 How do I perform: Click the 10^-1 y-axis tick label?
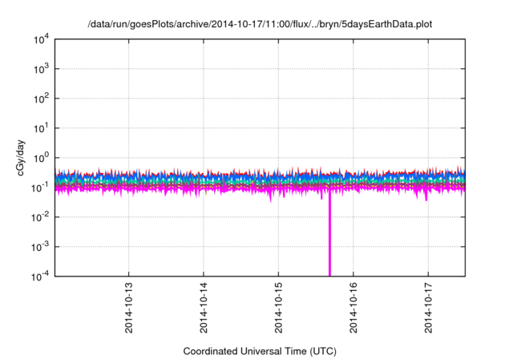(x=39, y=188)
